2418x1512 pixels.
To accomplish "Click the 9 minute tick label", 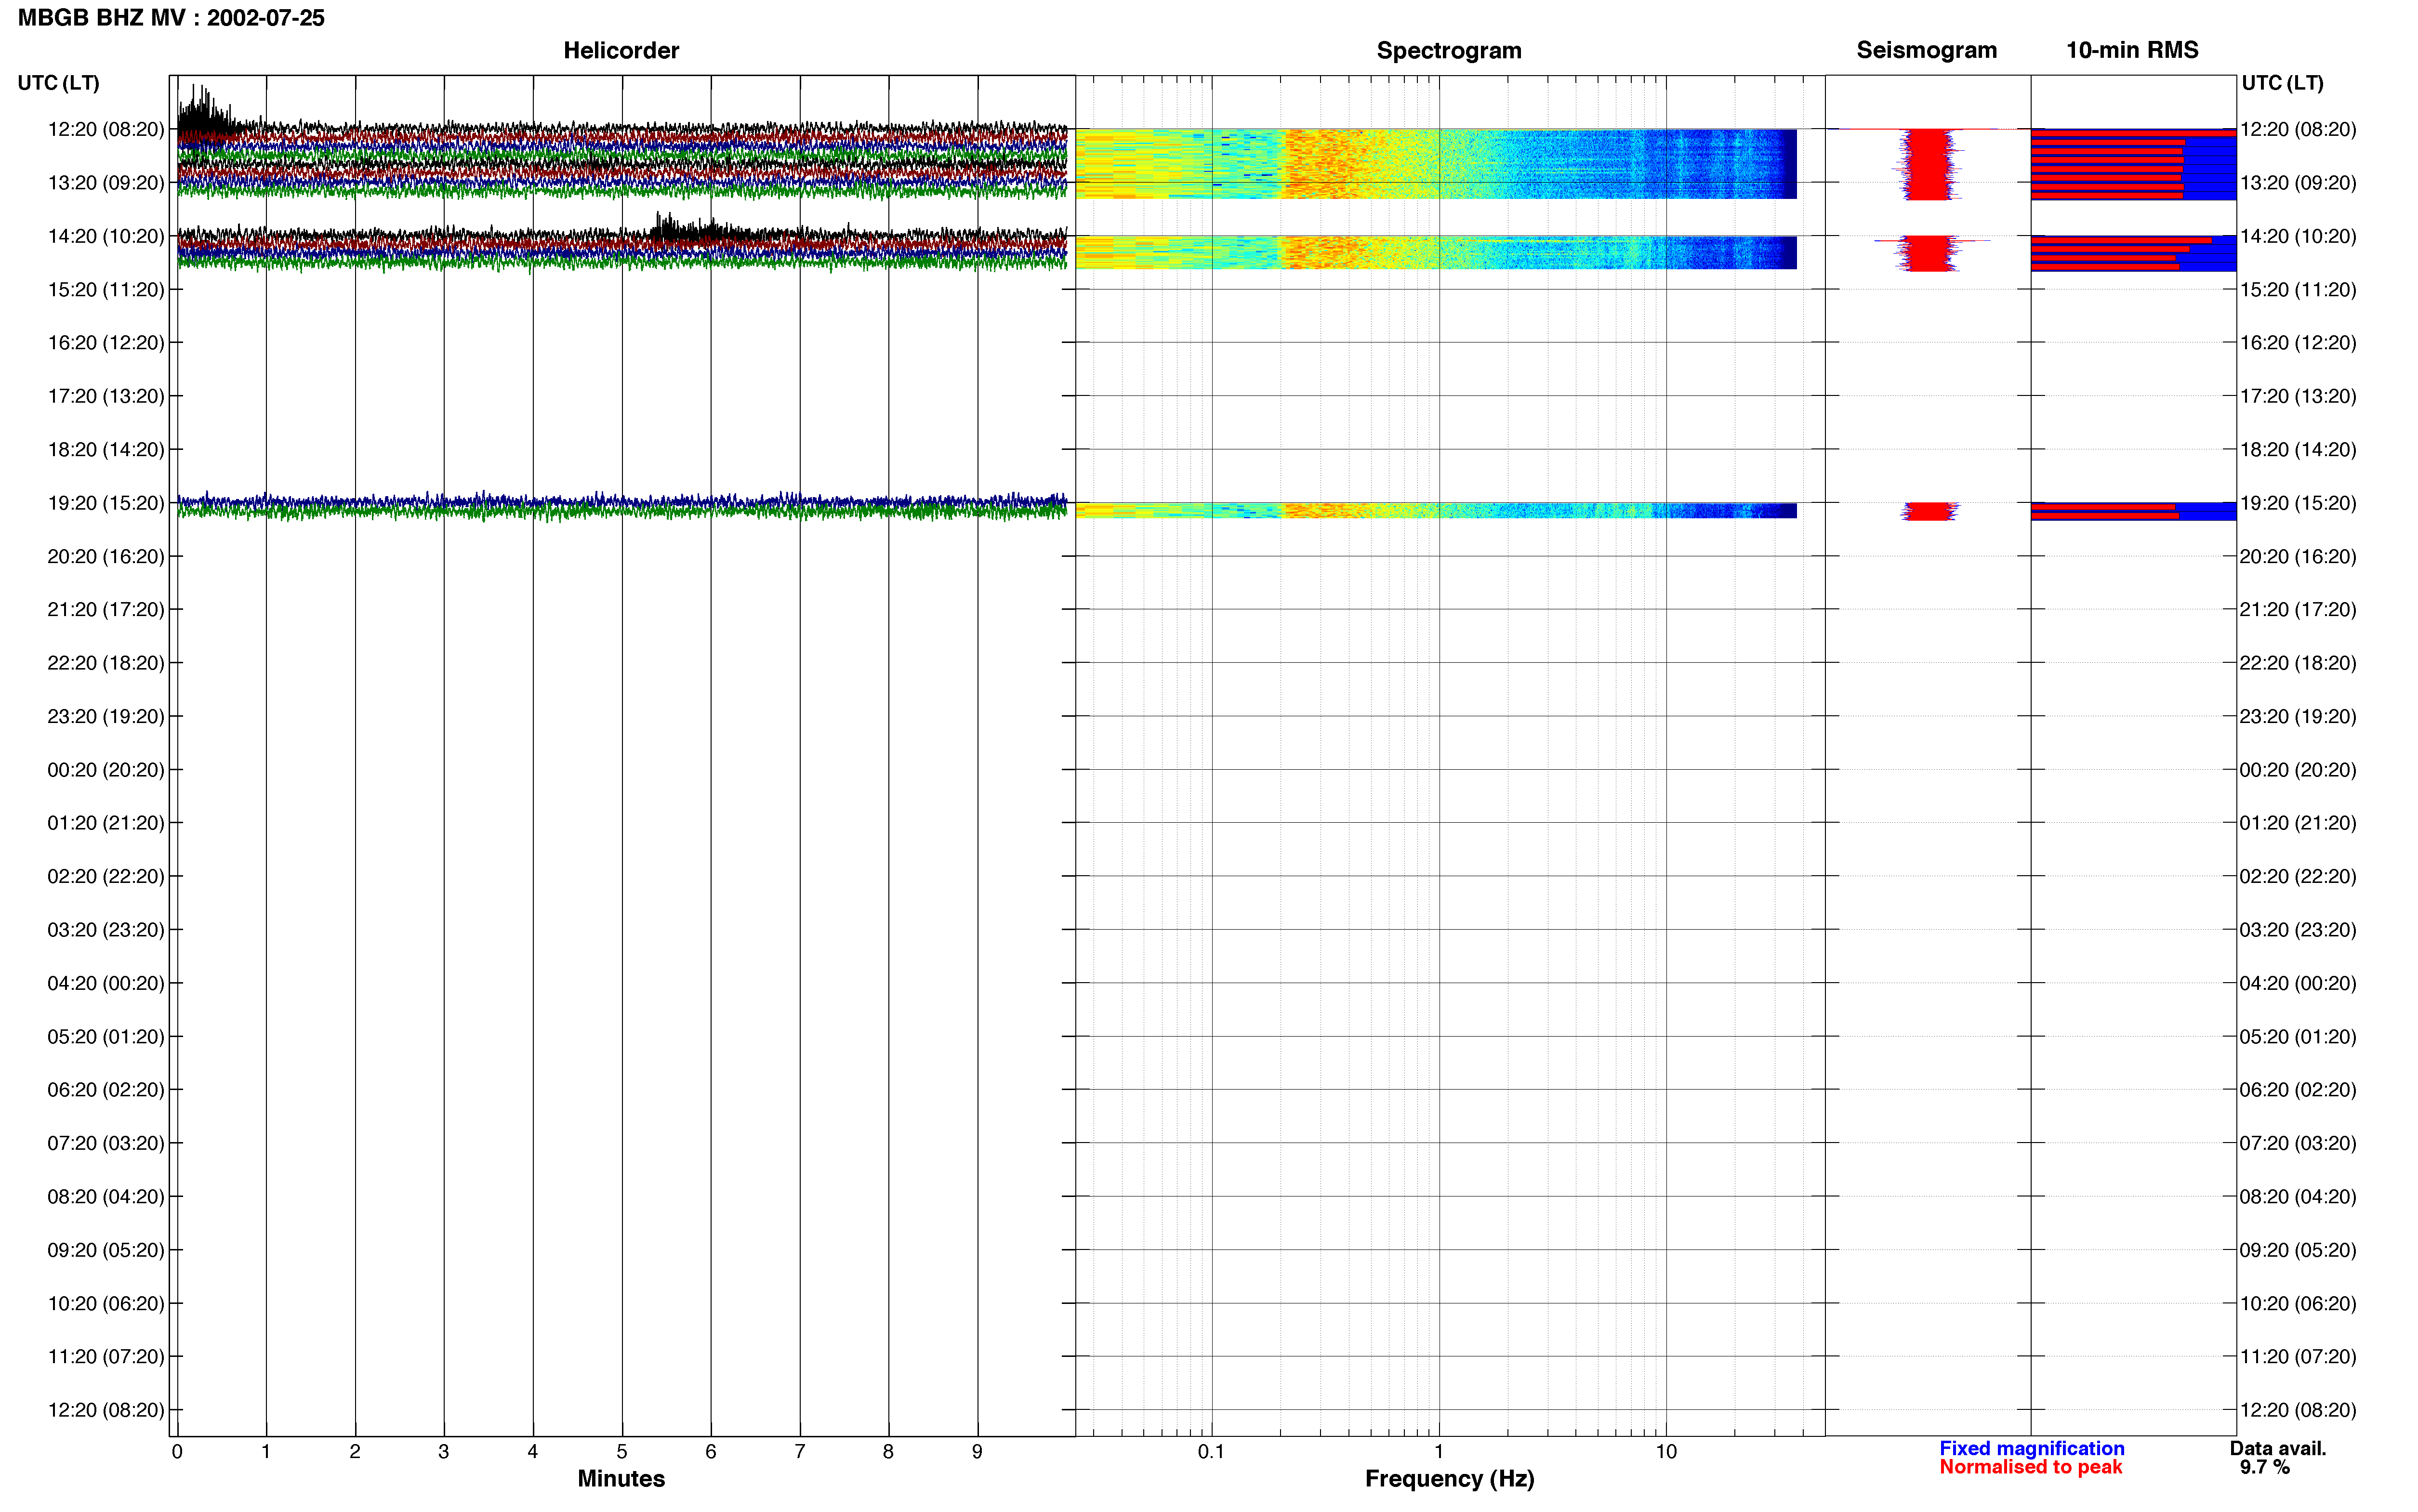I will [x=977, y=1451].
